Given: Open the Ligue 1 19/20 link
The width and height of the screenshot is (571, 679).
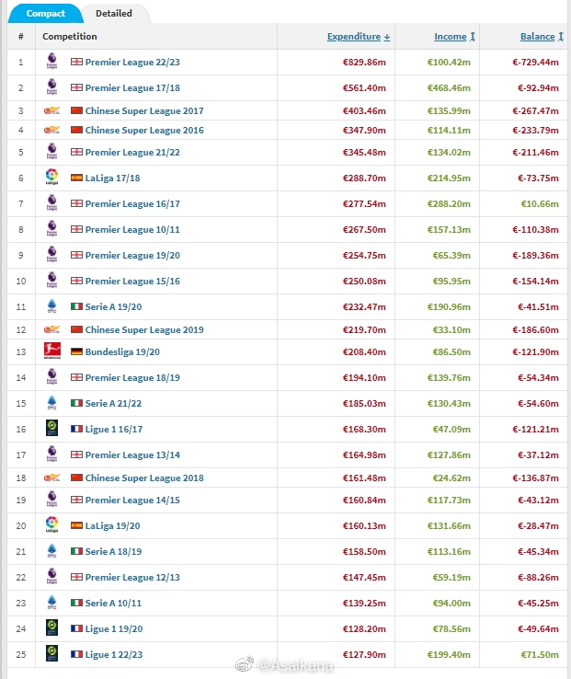Looking at the screenshot, I should tap(114, 628).
